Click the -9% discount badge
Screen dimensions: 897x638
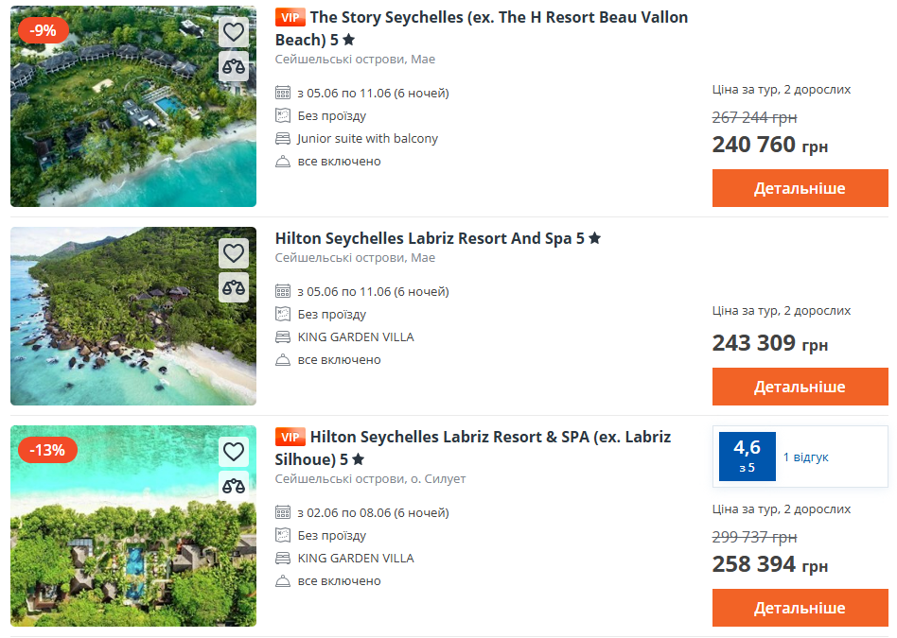44,30
